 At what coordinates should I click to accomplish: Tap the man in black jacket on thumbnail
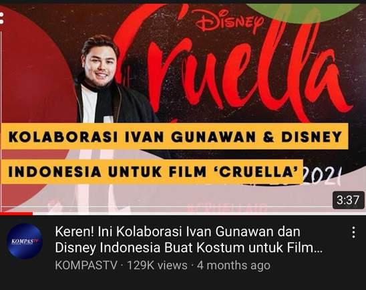(110, 80)
